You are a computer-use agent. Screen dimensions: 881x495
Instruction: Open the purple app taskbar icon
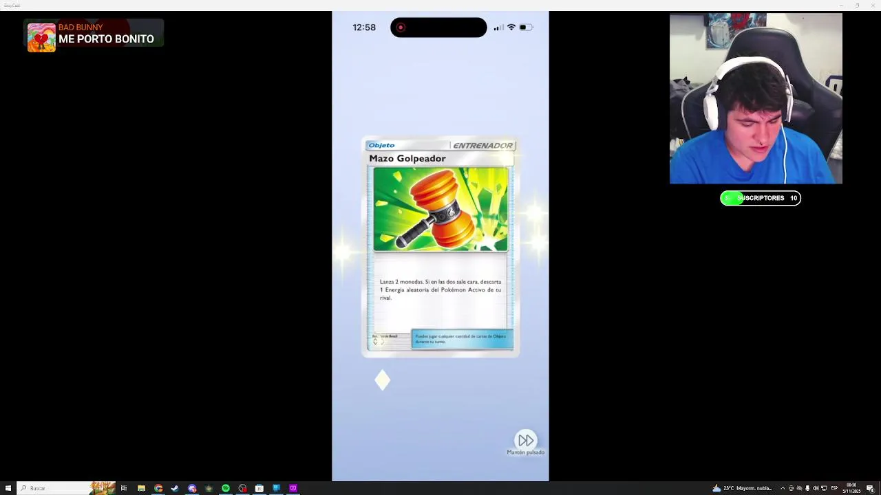click(x=293, y=488)
